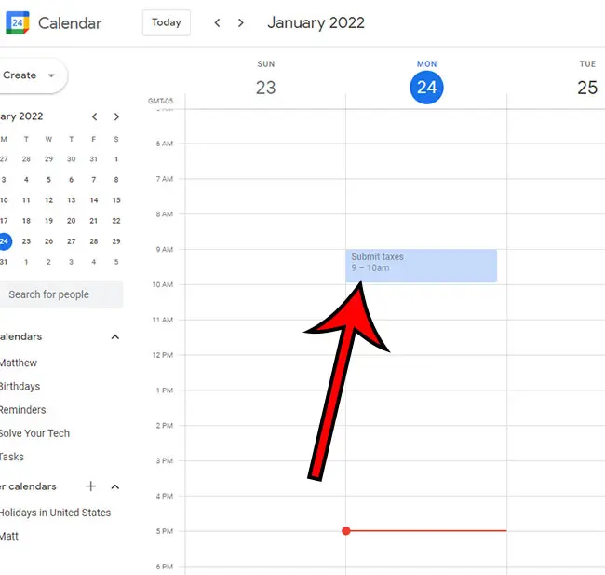Viewport: 605px width, 575px height.
Task: Open the Create button
Action: [x=20, y=75]
